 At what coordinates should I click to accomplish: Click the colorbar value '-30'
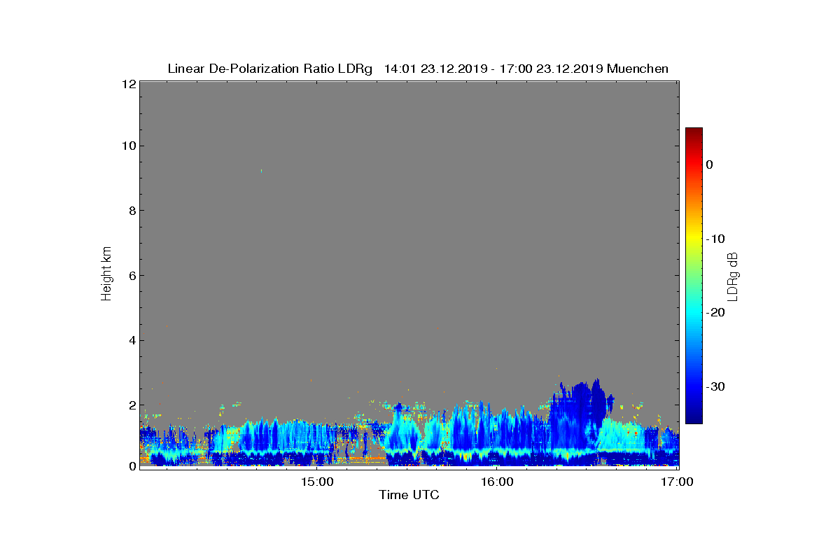tap(715, 386)
